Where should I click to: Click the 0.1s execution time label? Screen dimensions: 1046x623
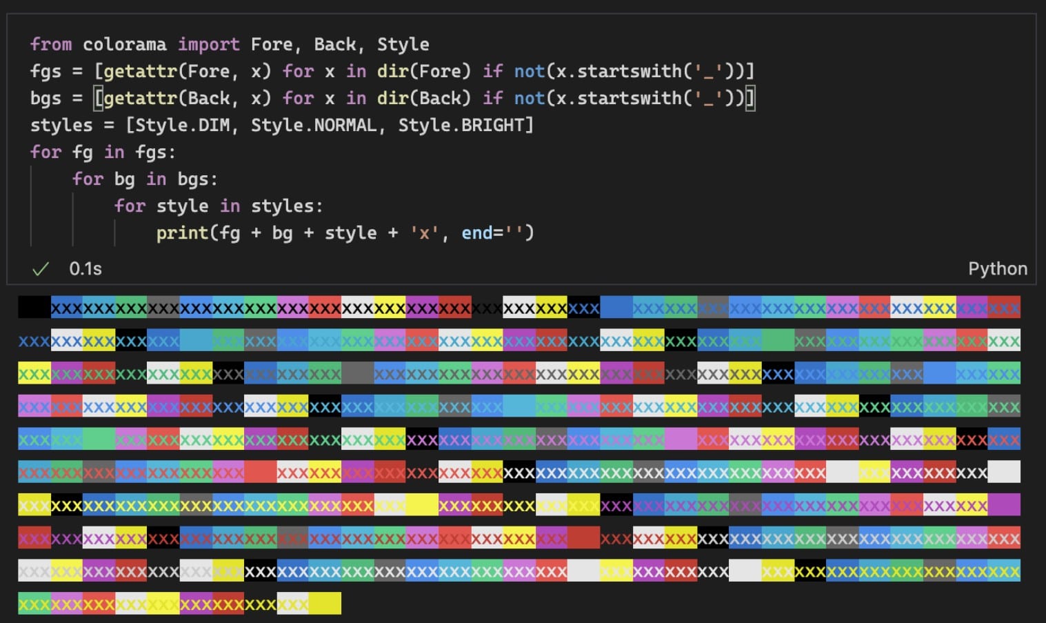point(86,269)
